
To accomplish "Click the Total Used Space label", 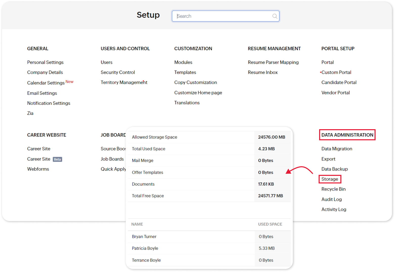I will 148,149.
